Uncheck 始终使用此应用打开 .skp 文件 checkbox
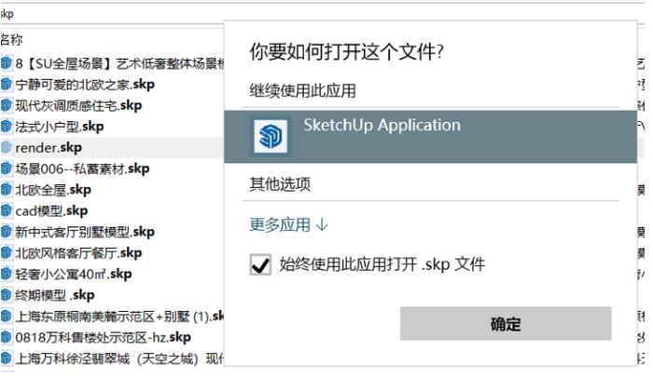 tap(260, 265)
